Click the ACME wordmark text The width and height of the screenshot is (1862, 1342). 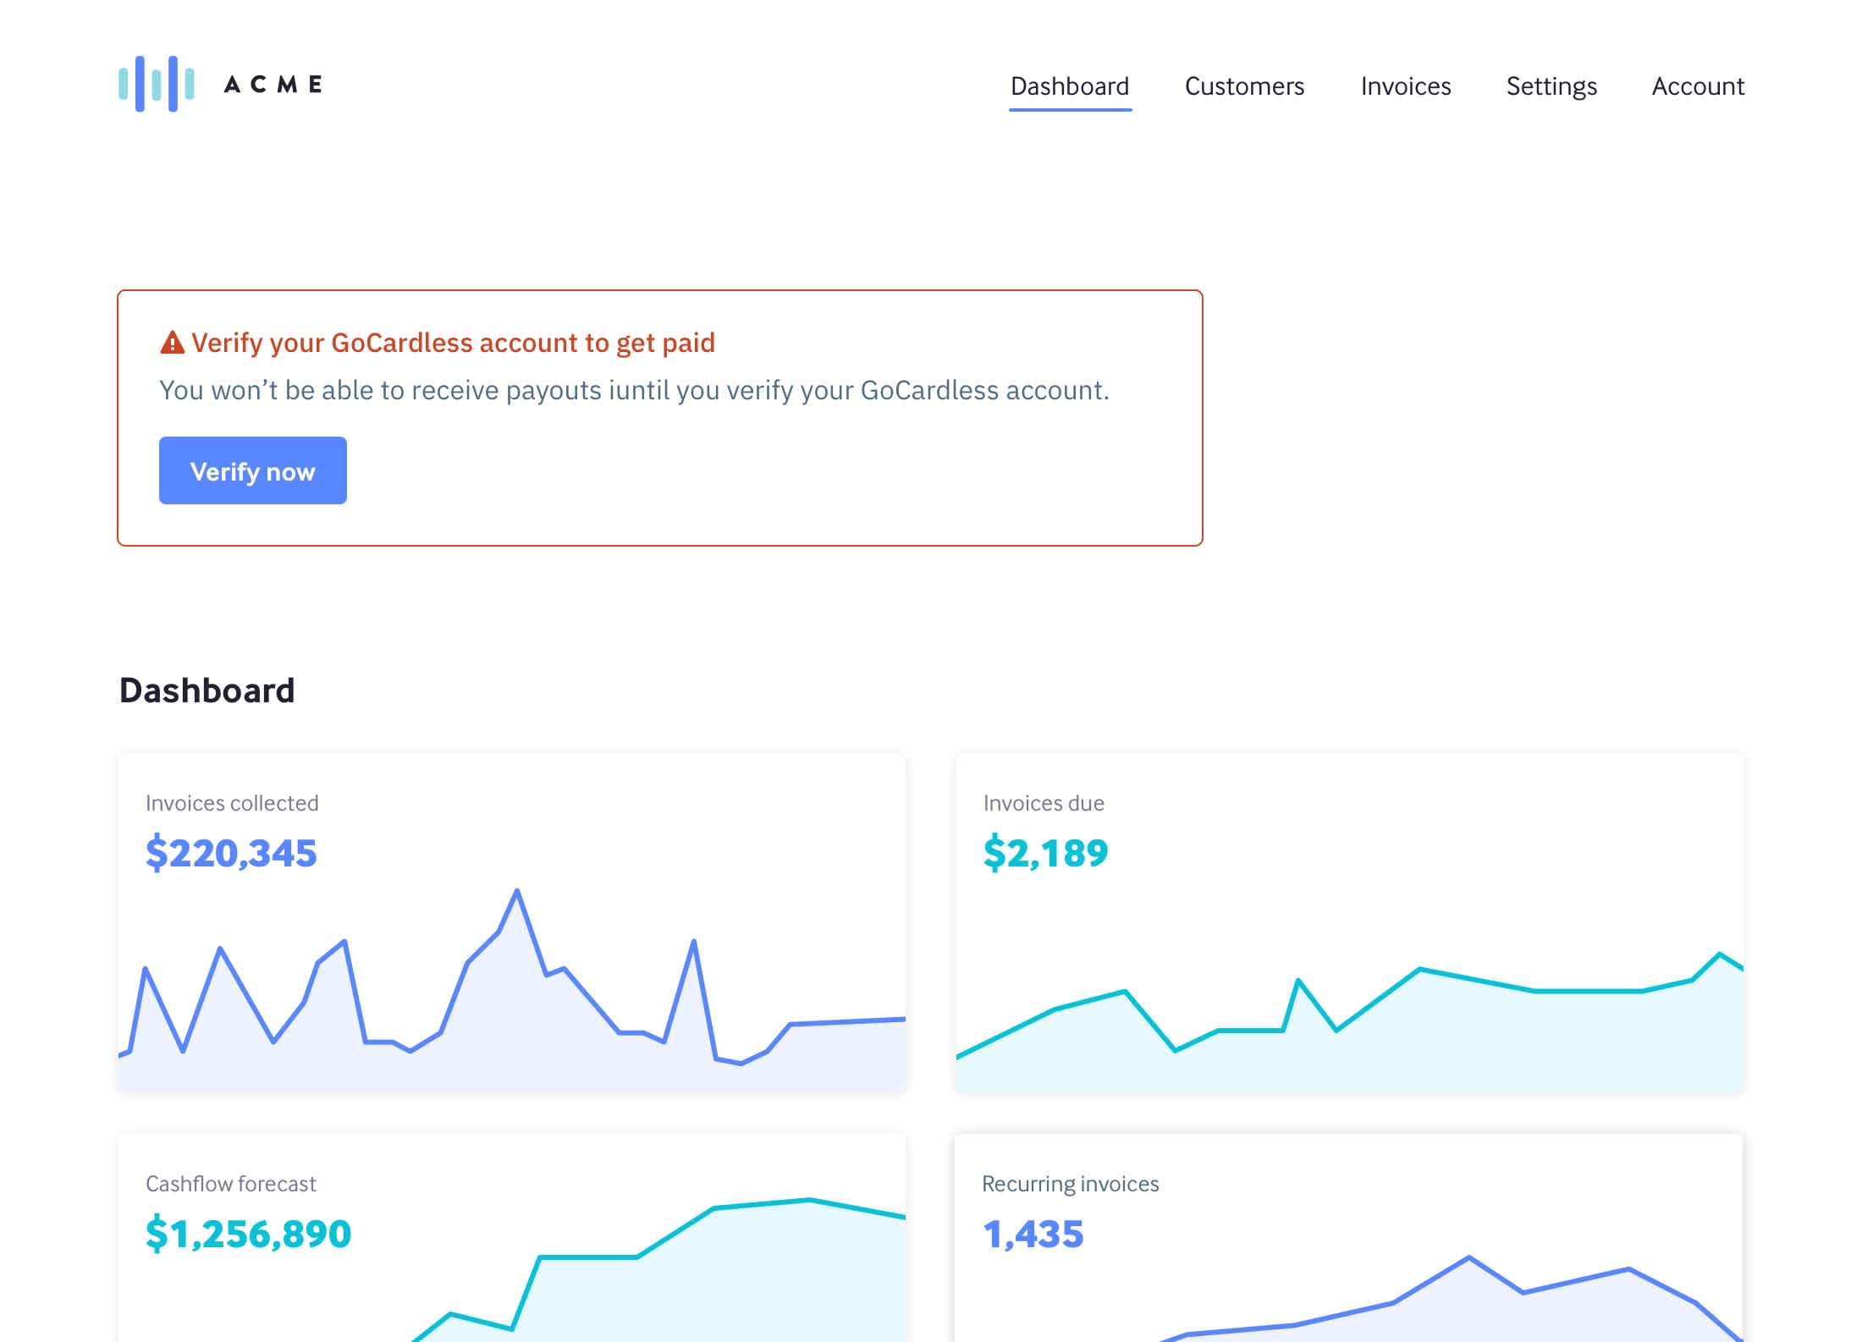tap(273, 85)
